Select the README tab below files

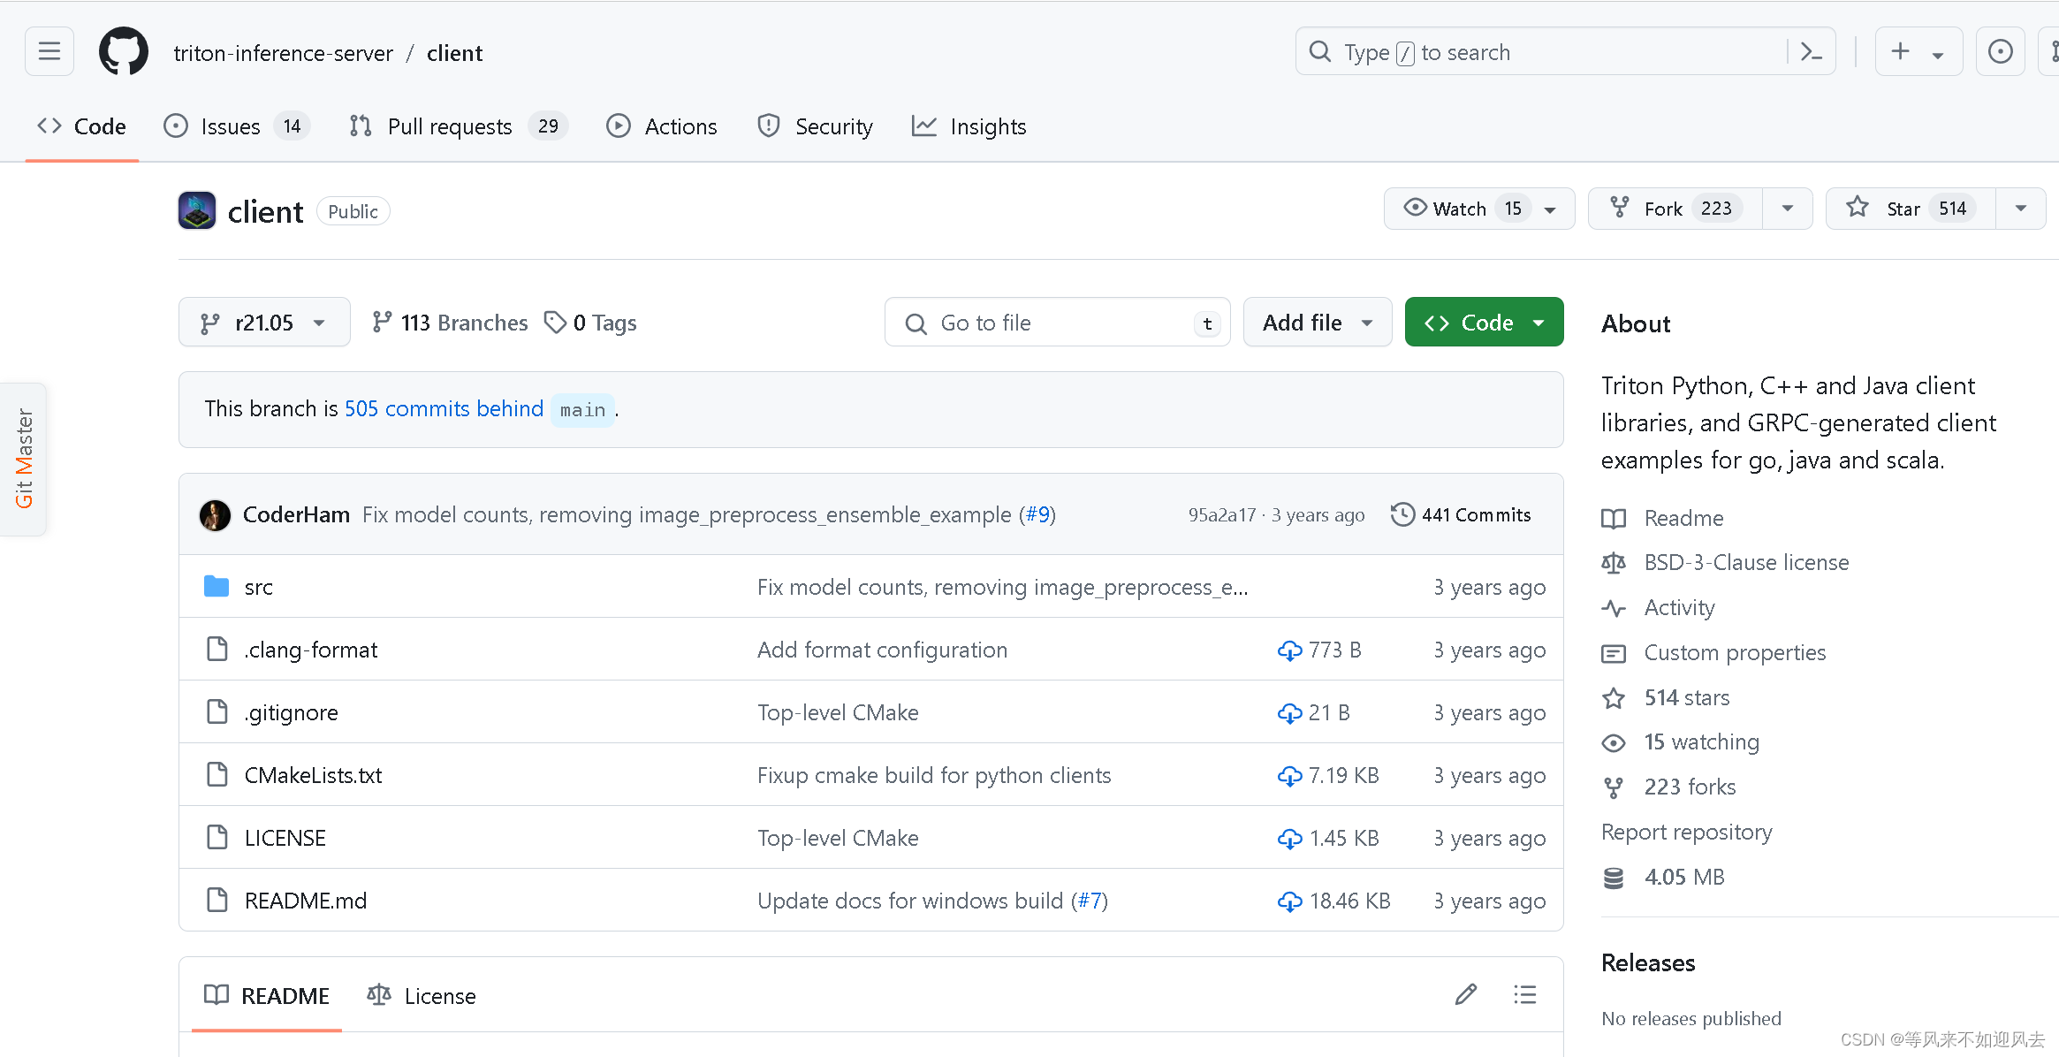pos(267,996)
